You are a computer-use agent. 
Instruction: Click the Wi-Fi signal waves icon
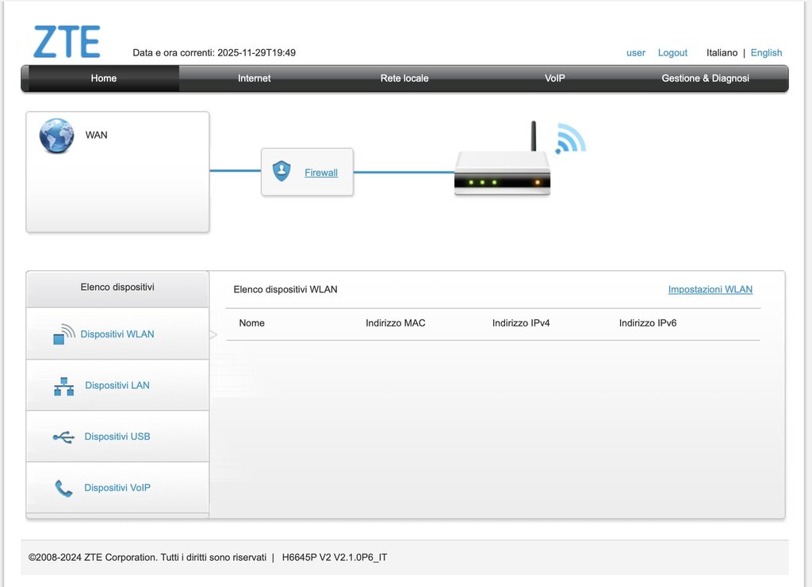tap(569, 138)
